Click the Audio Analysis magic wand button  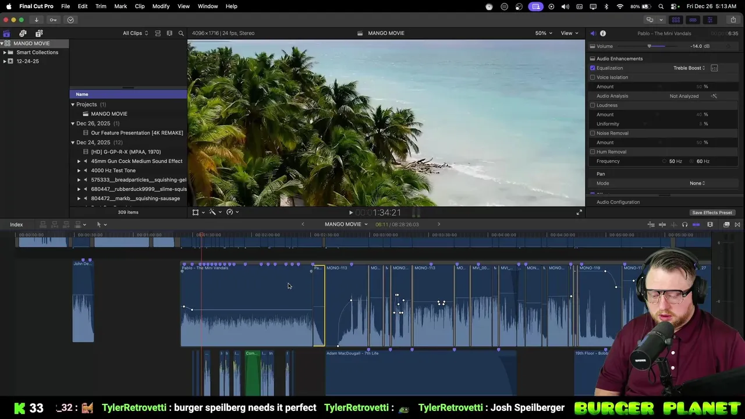pos(714,96)
